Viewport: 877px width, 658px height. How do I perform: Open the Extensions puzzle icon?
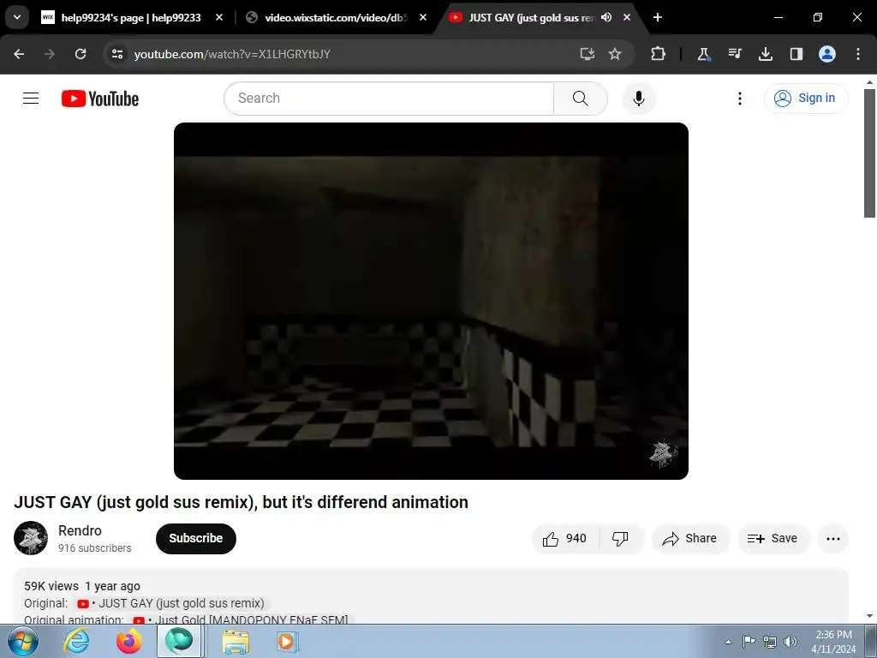click(x=659, y=54)
